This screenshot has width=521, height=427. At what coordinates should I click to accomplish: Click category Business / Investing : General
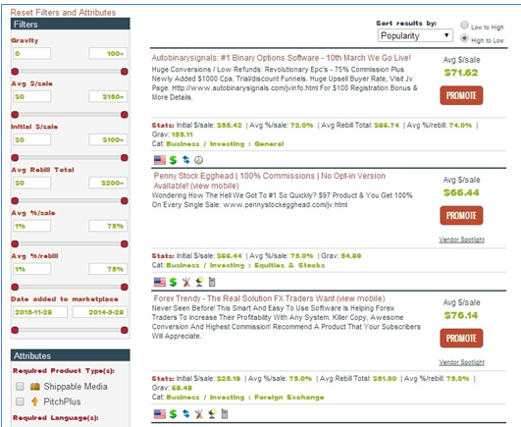225,144
